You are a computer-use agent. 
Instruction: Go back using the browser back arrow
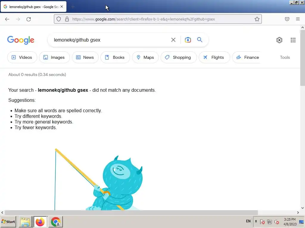[x=7, y=19]
